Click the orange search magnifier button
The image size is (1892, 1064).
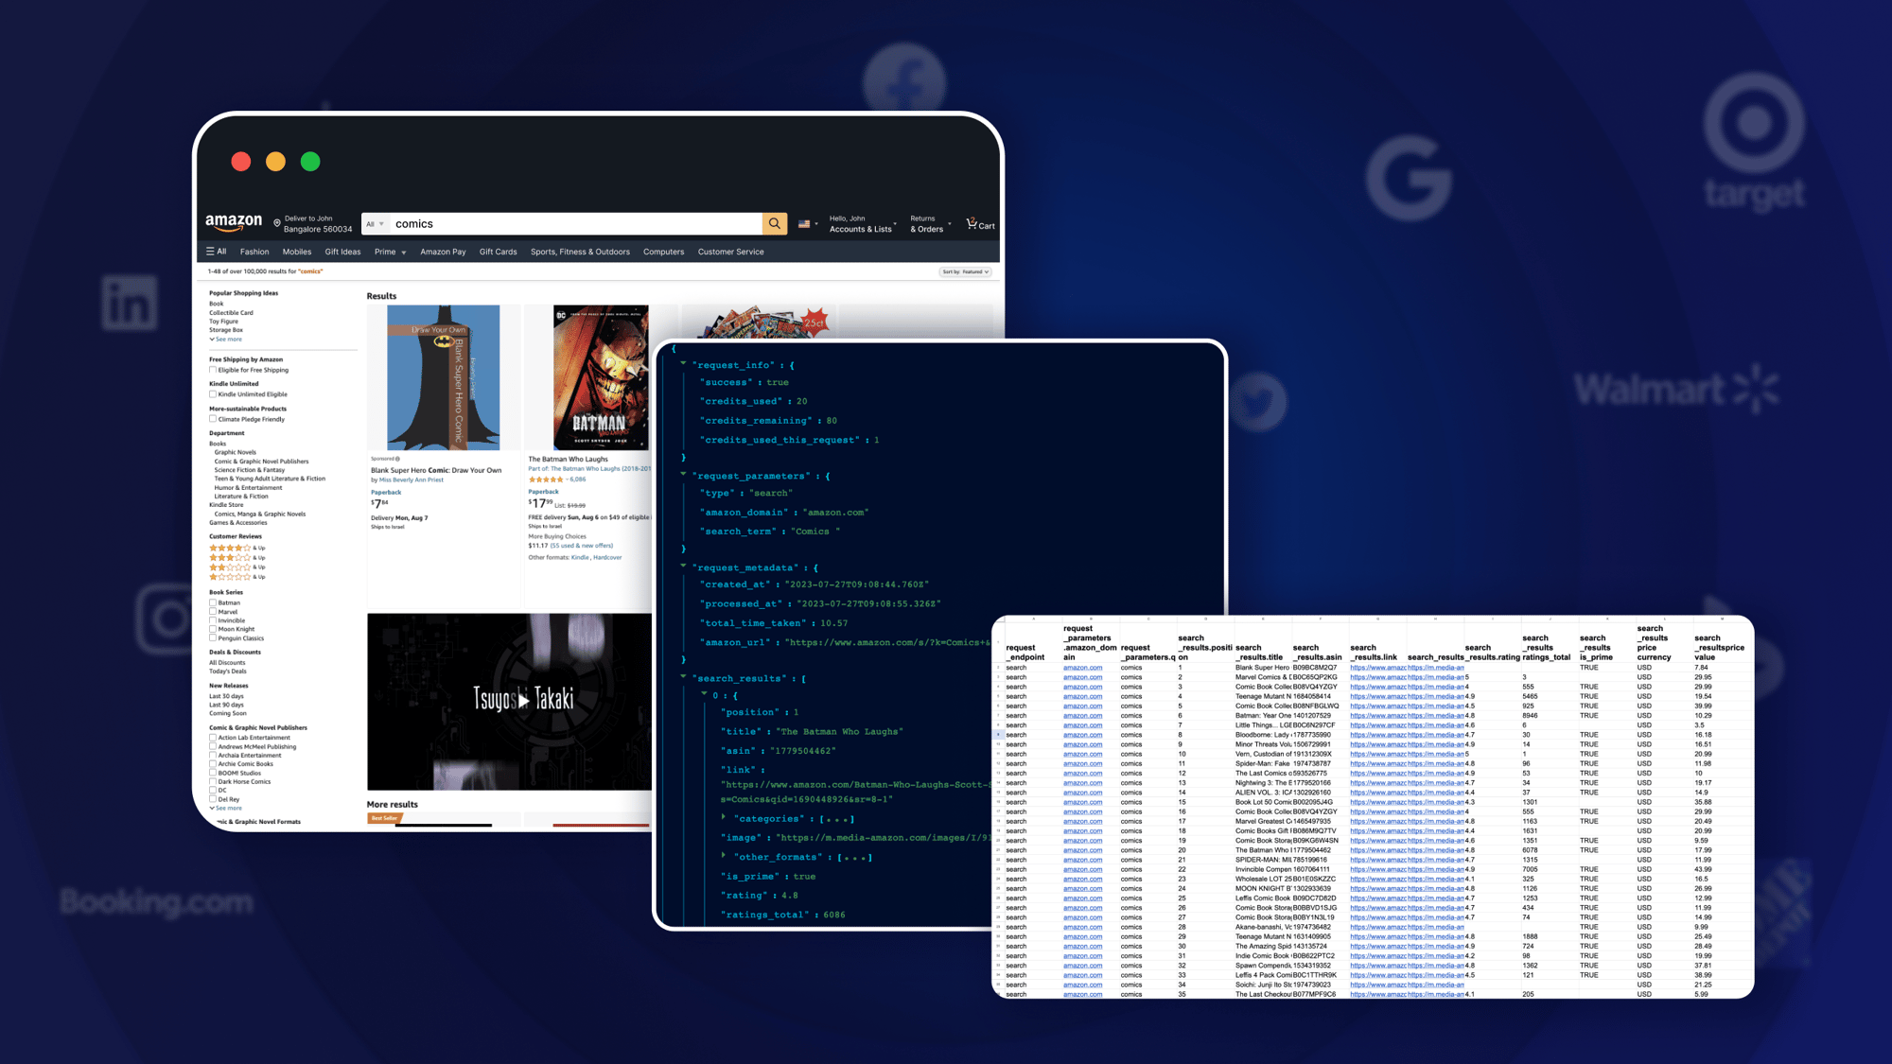[x=774, y=224]
